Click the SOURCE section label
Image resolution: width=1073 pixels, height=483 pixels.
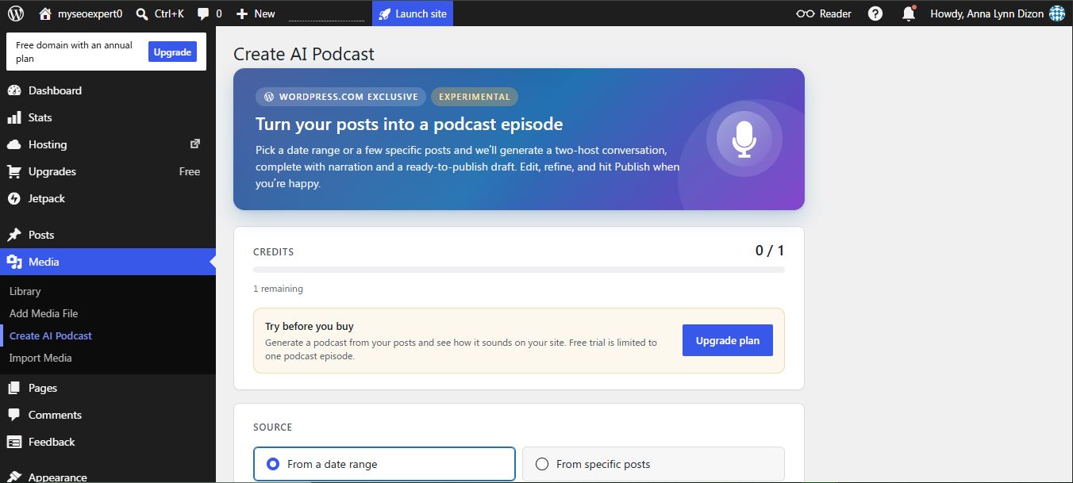[x=273, y=427]
